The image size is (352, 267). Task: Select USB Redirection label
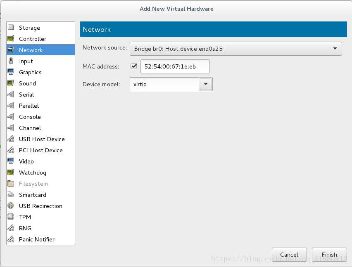tap(40, 206)
